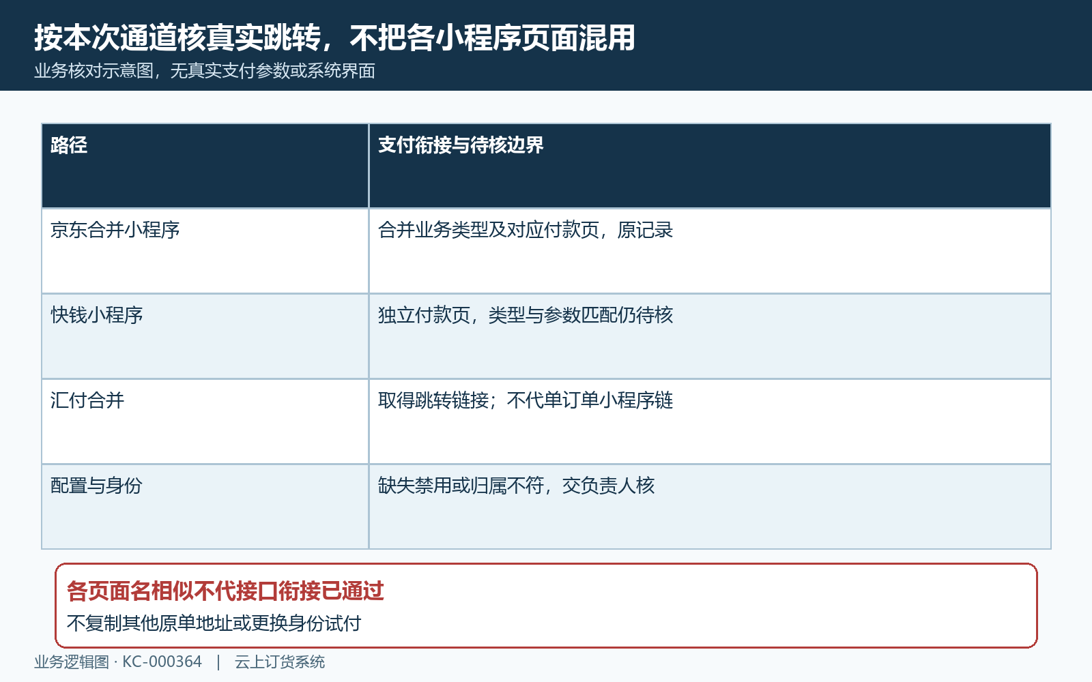The width and height of the screenshot is (1092, 682).
Task: Click the 支付衔接与待核边界 column header
Action: point(710,166)
